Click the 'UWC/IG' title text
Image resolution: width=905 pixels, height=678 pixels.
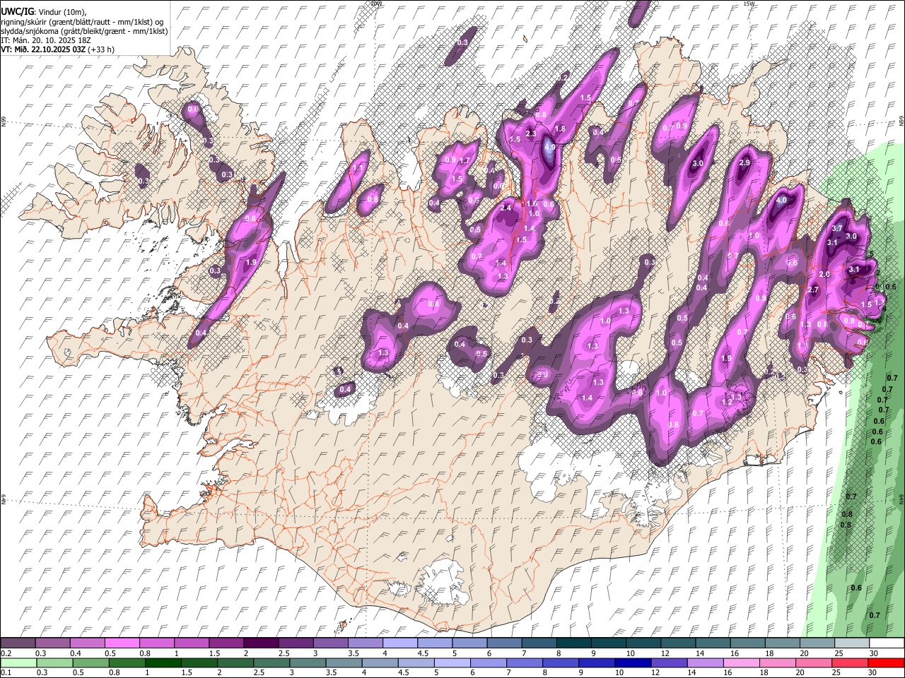click(x=16, y=12)
